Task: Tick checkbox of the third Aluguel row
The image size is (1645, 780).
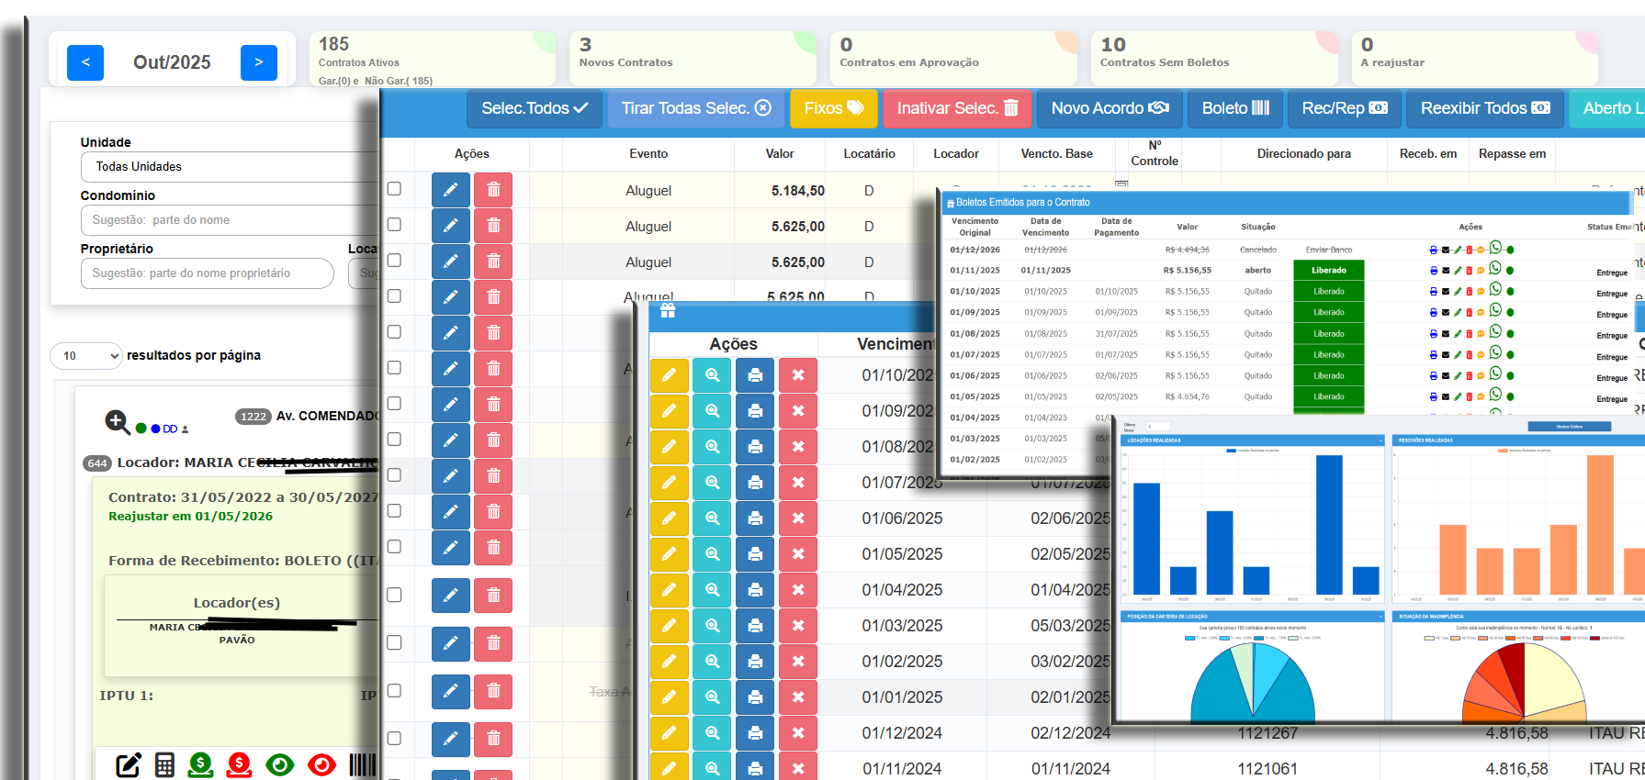Action: click(x=394, y=261)
